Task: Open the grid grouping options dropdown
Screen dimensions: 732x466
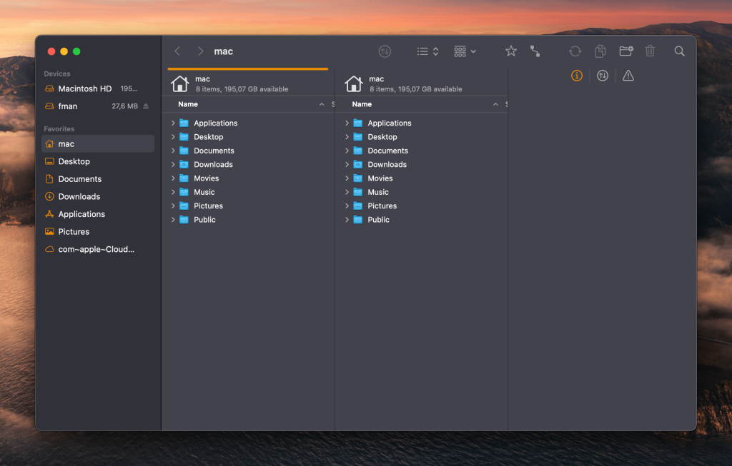Action: pos(465,51)
